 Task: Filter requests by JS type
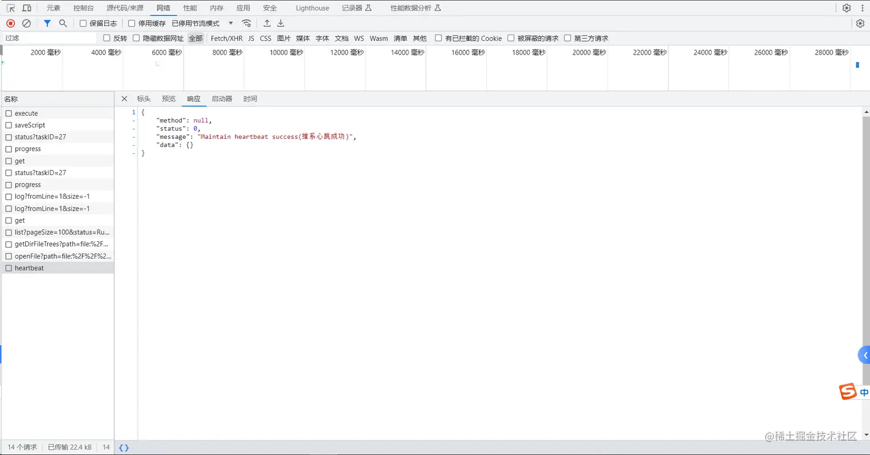[x=251, y=38]
